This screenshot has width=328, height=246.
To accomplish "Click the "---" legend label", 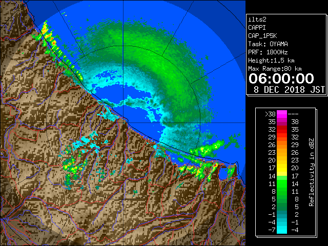I will click(x=293, y=114).
